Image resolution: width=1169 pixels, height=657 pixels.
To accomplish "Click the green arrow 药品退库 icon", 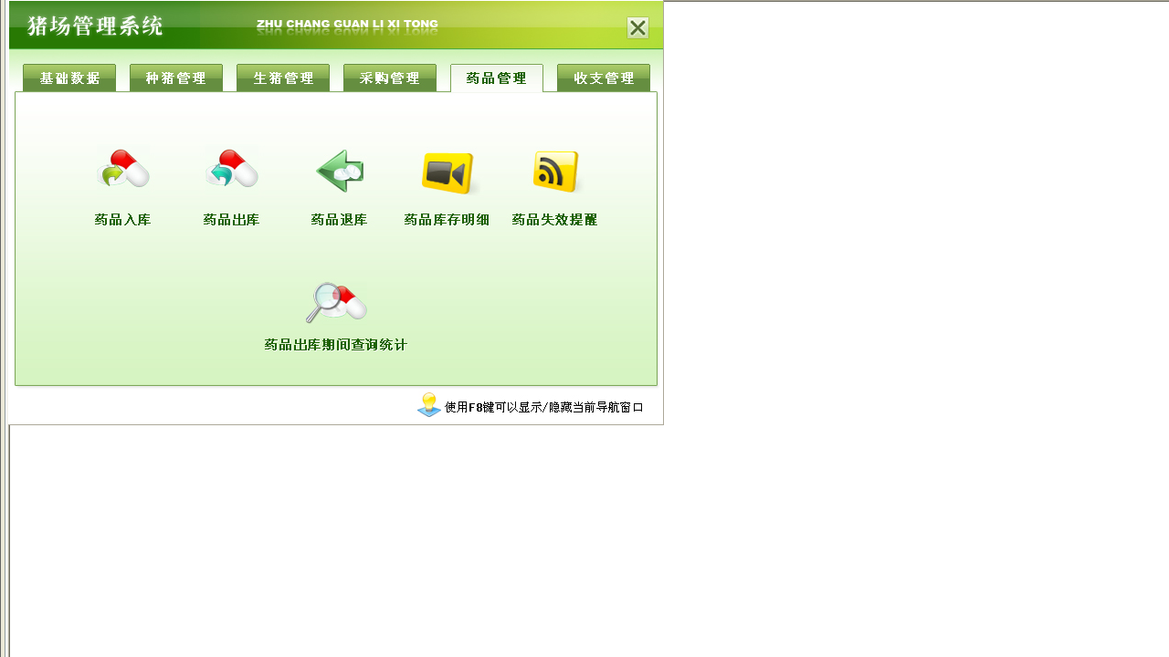I will pos(339,171).
